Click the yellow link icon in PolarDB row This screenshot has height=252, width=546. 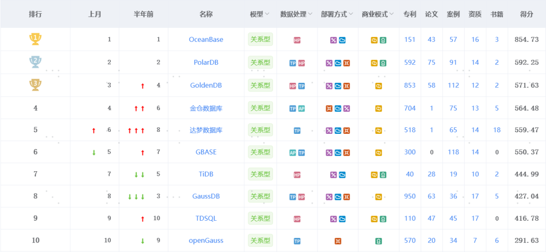click(374, 63)
